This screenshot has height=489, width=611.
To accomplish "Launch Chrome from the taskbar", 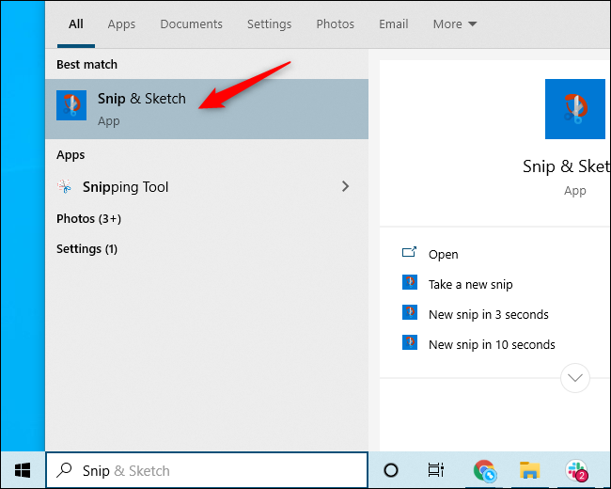I will (484, 470).
